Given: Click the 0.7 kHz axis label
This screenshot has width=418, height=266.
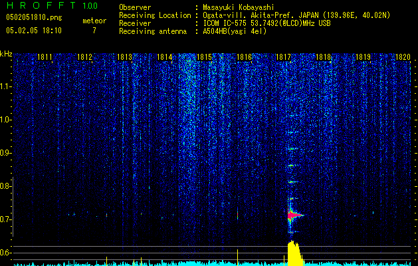Looking at the screenshot, I should coord(5,219).
